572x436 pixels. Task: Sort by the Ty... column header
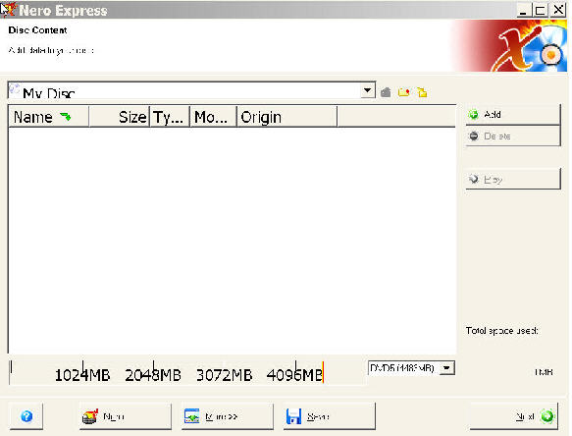point(170,117)
